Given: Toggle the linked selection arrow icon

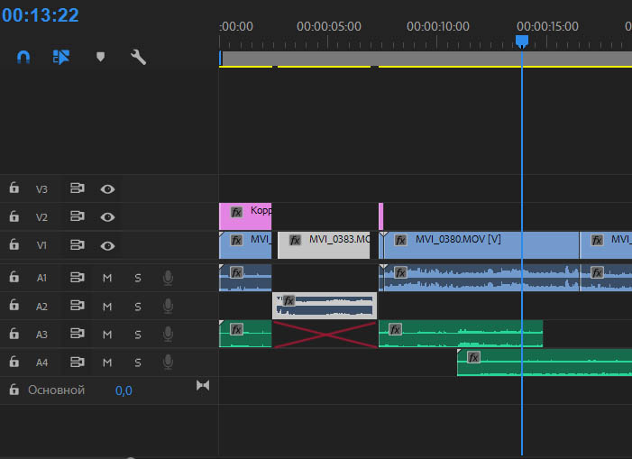Looking at the screenshot, I should pyautogui.click(x=61, y=57).
